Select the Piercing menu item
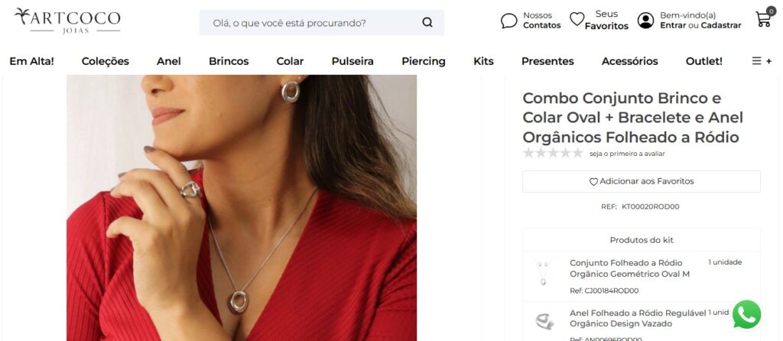The width and height of the screenshot is (783, 341). point(424,61)
